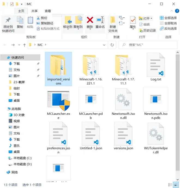Open the recent locations dropdown arrow

19,45
